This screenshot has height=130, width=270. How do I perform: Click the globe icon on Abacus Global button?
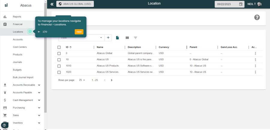click(x=60, y=4)
